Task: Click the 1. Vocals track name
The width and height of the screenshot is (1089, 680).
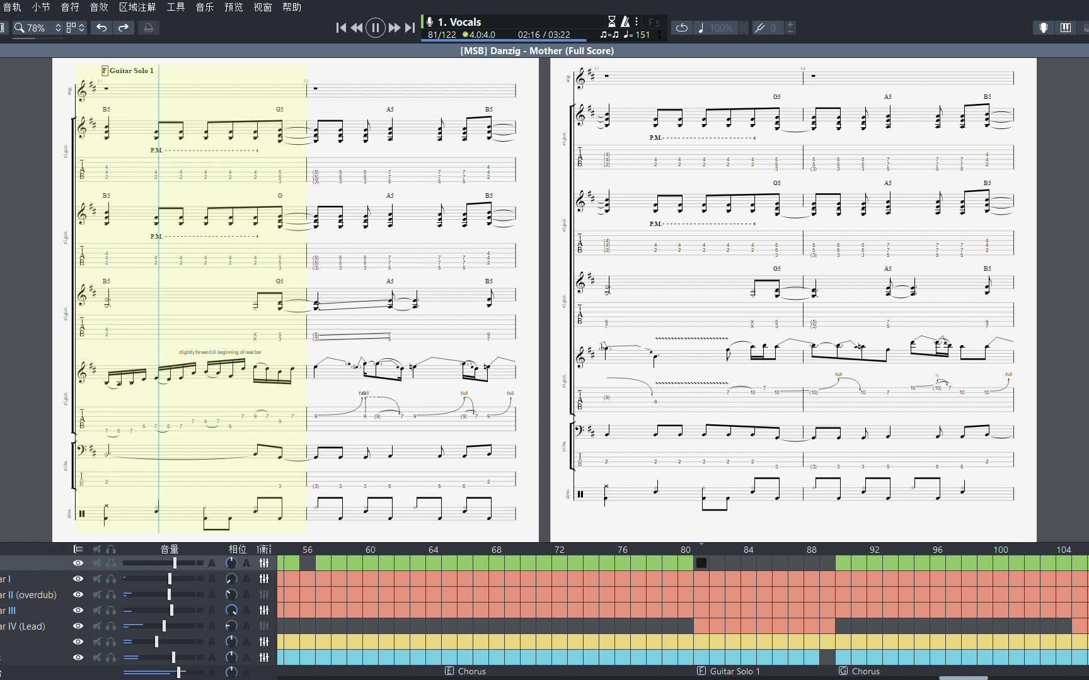Action: 459,22
